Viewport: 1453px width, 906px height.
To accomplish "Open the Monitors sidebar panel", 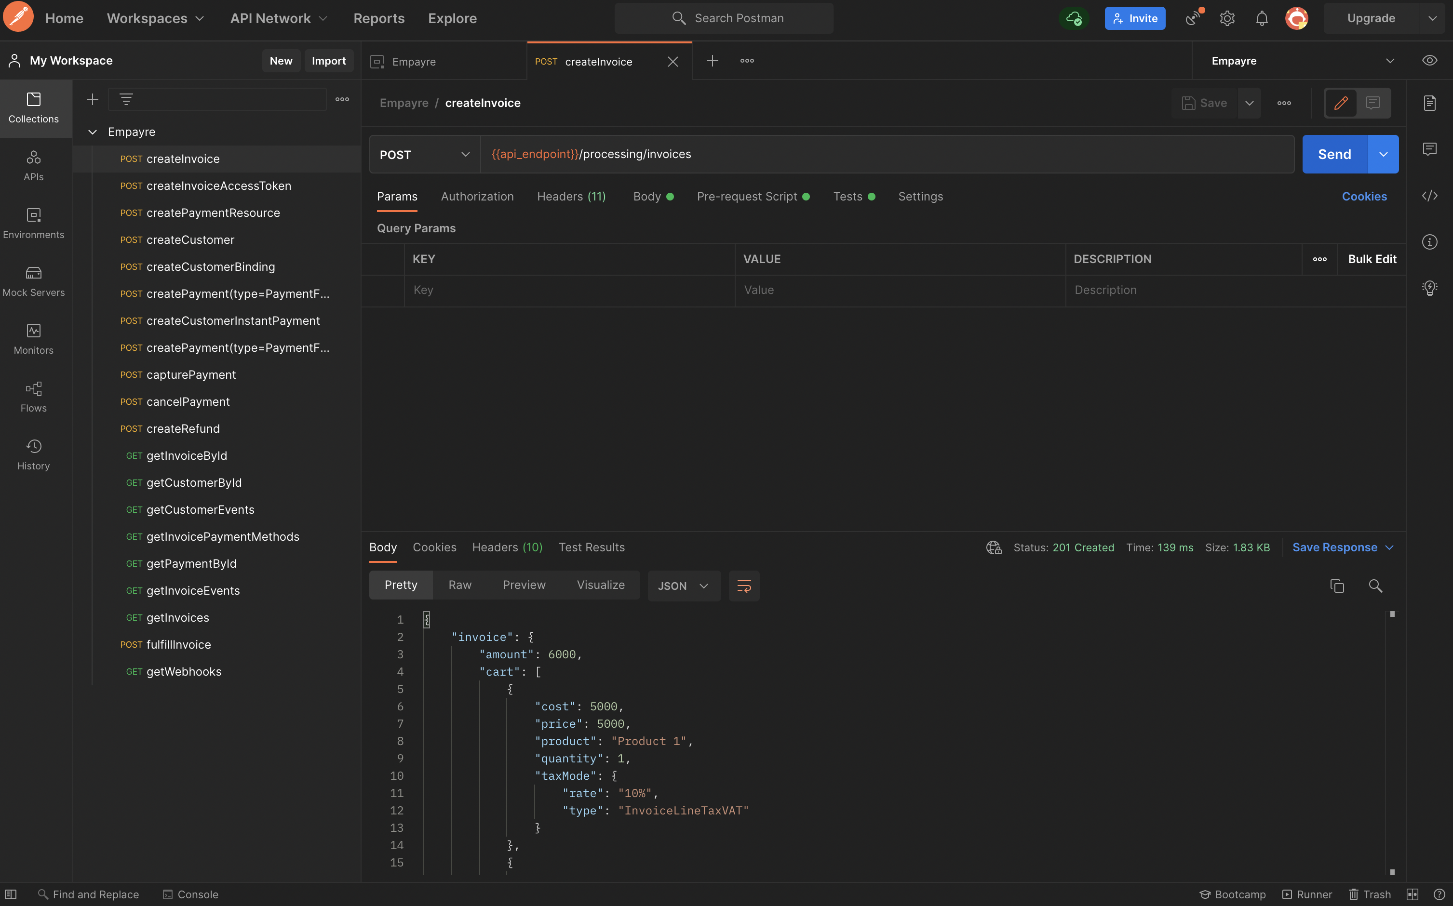I will pos(34,339).
